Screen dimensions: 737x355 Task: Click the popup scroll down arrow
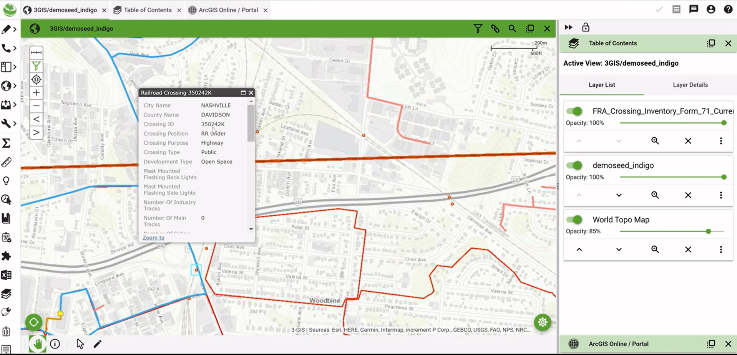(x=251, y=229)
